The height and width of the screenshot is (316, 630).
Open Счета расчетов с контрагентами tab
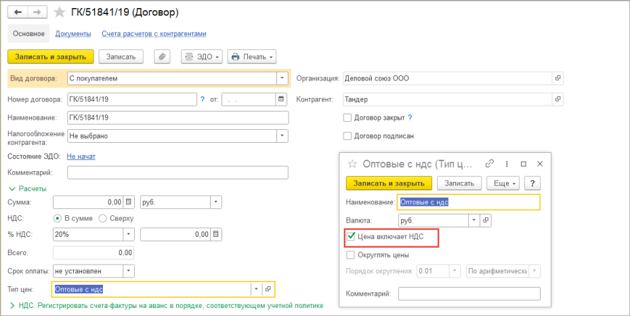(x=154, y=34)
